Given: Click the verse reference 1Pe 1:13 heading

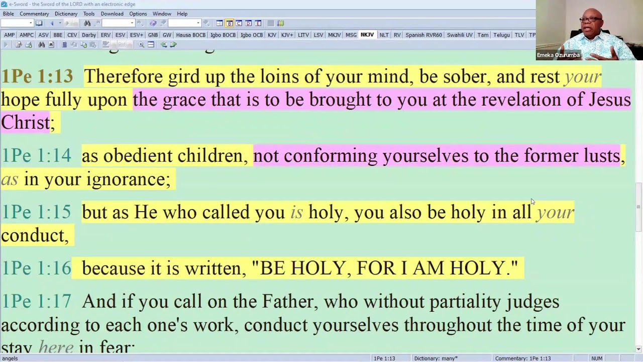Looking at the screenshot, I should click(x=37, y=76).
